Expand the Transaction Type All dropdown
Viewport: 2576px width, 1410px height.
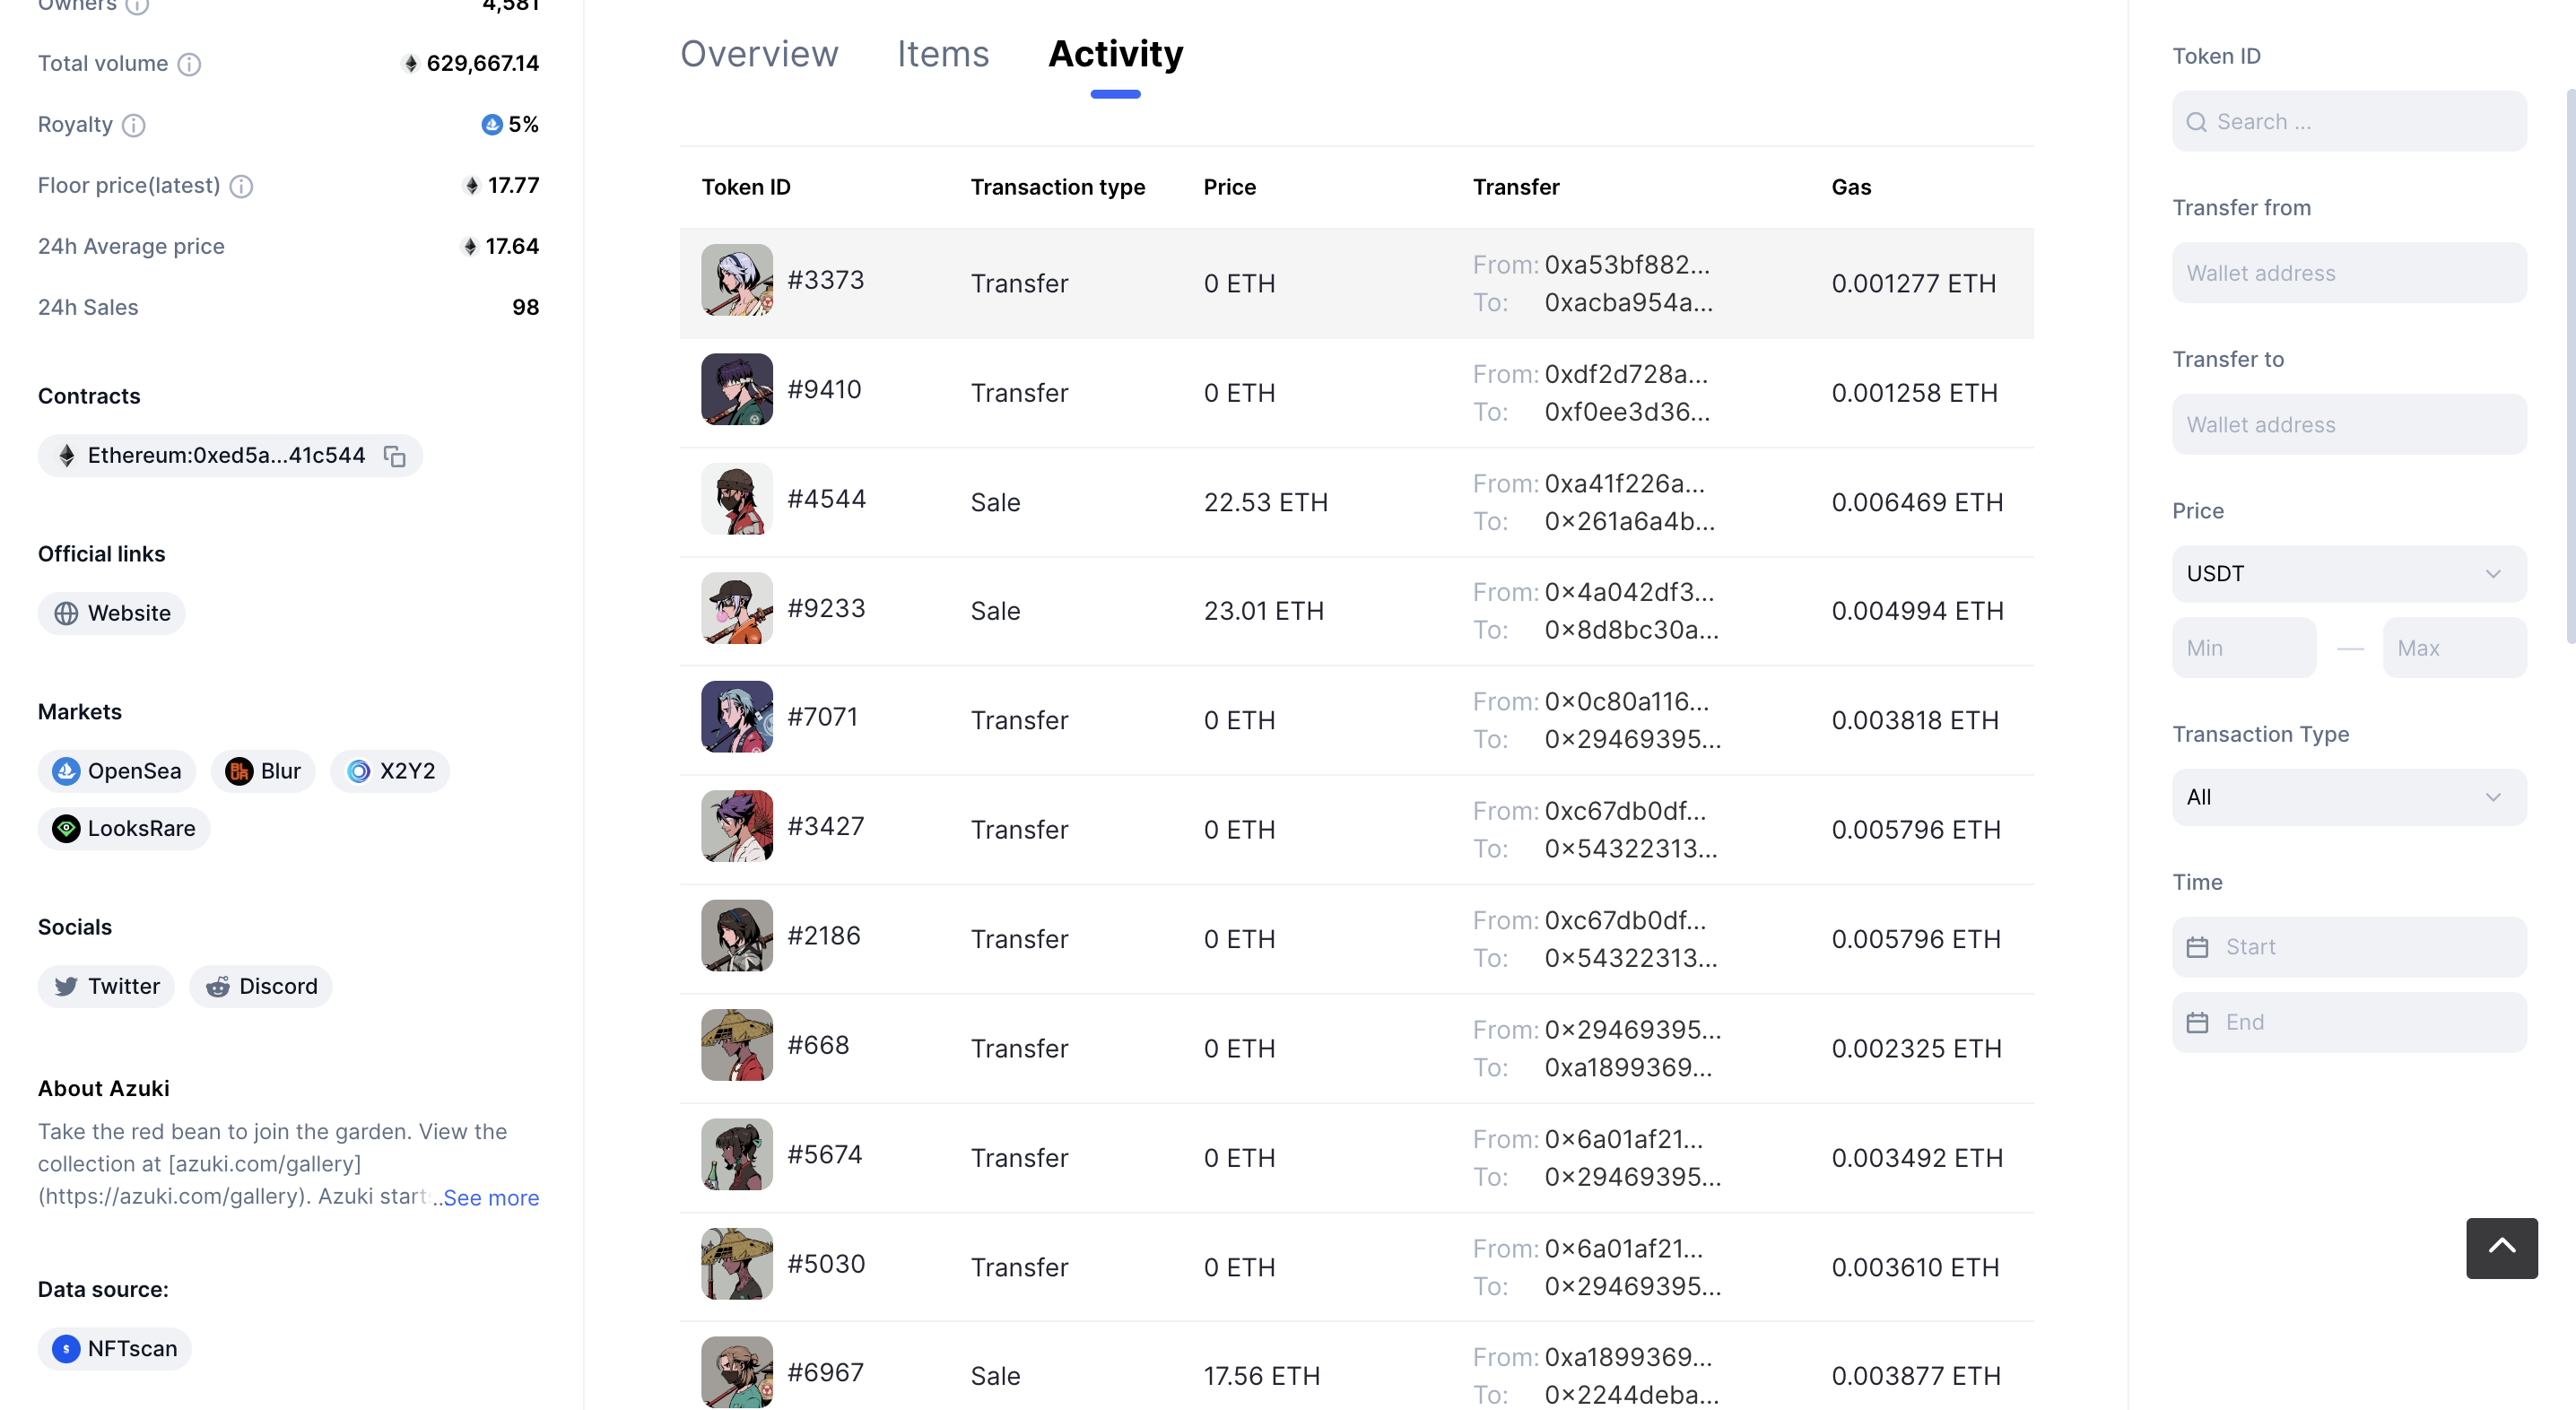tap(2348, 797)
